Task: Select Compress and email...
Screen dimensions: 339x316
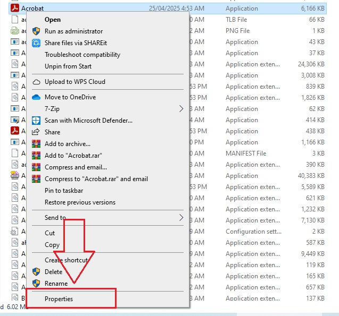Action: point(76,167)
